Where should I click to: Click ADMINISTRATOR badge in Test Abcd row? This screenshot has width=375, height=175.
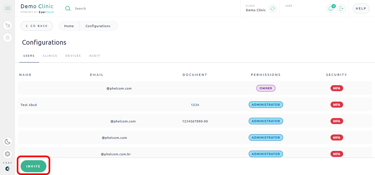pyautogui.click(x=266, y=105)
